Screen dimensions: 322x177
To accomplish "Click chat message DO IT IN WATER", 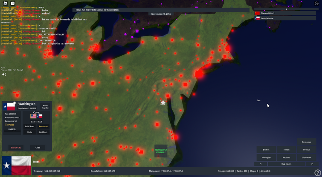I will [x=47, y=40].
